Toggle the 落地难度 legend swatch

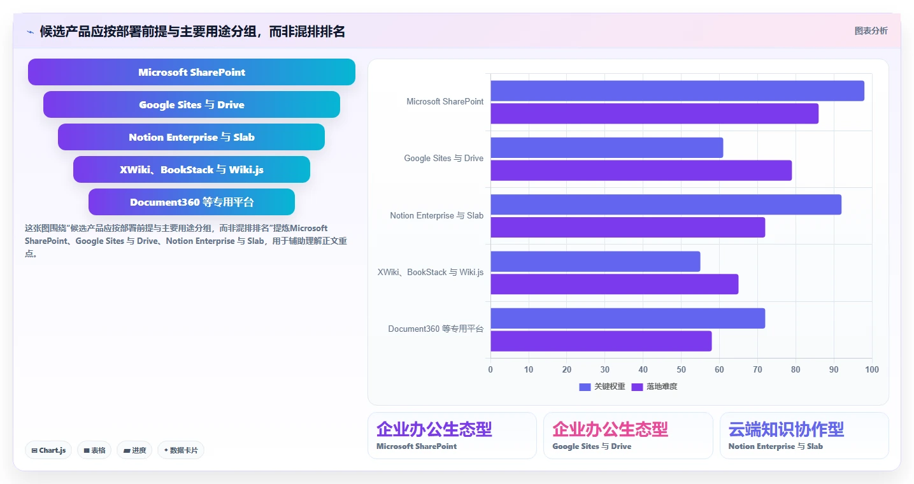[x=638, y=387]
